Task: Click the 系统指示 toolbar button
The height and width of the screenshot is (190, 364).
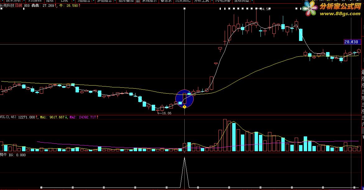Action: (149, 1)
